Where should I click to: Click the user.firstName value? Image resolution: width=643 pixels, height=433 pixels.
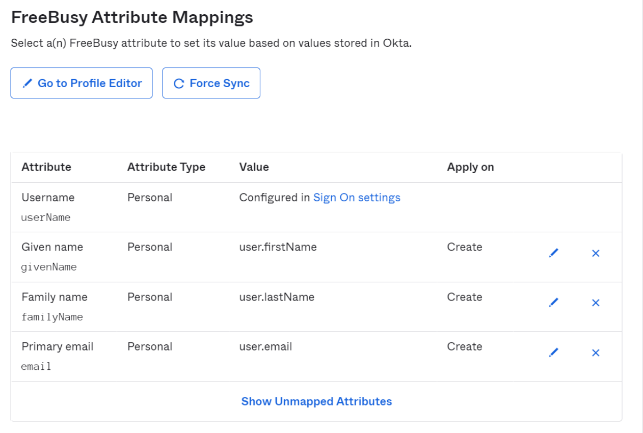pos(278,247)
